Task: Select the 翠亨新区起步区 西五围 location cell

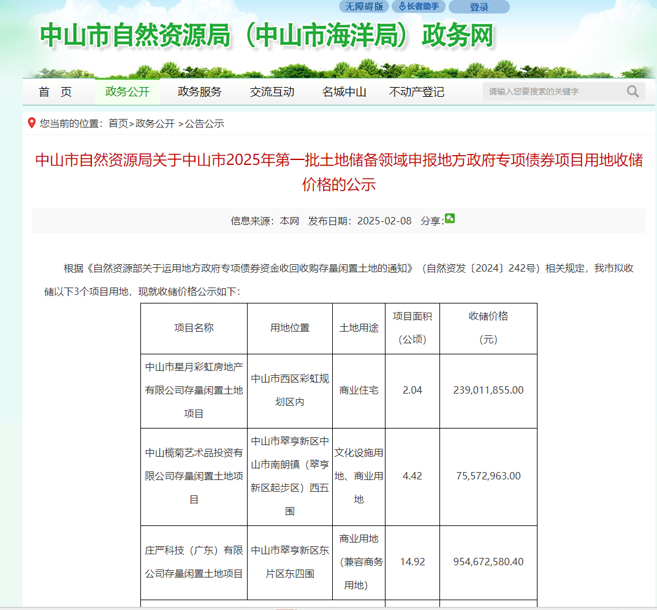Action: click(290, 476)
